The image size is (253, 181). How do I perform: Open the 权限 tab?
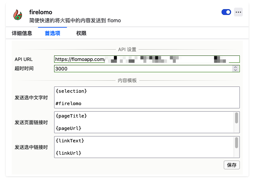[81, 33]
